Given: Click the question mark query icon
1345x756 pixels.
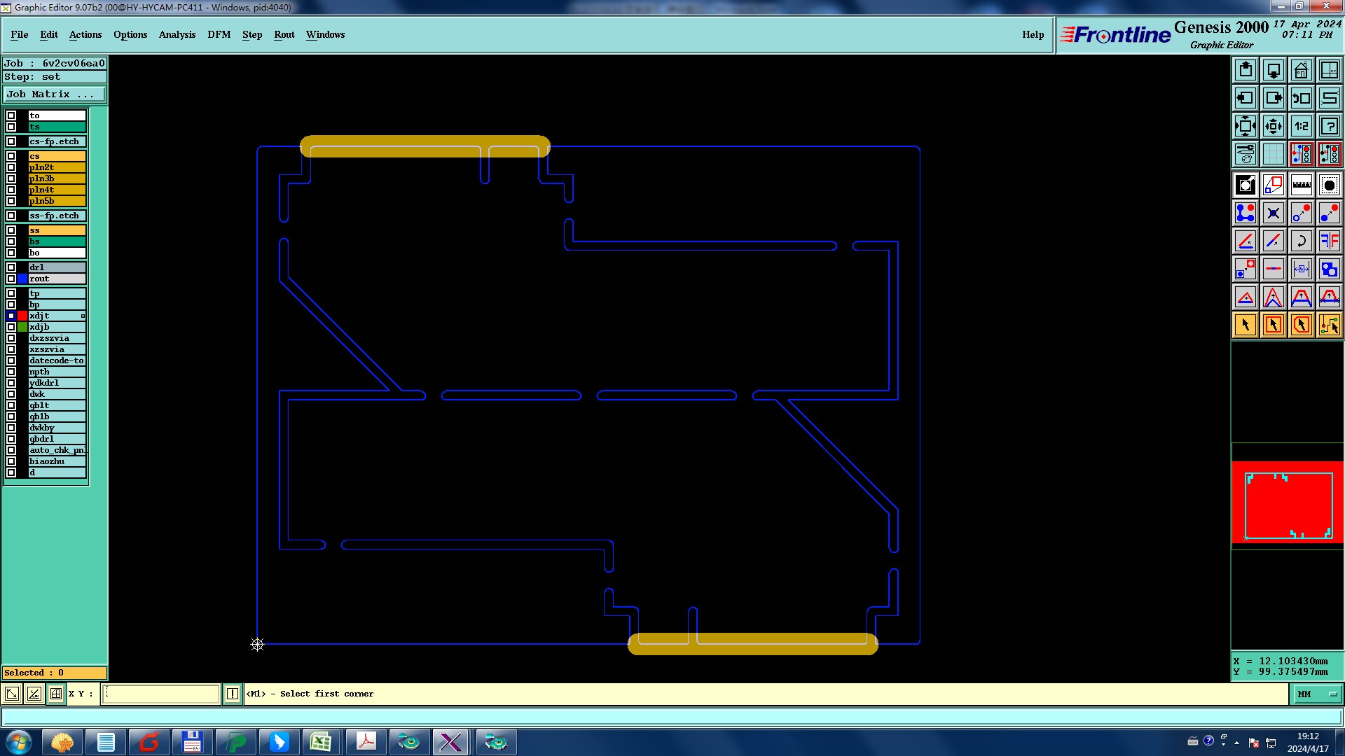Looking at the screenshot, I should (x=1329, y=126).
